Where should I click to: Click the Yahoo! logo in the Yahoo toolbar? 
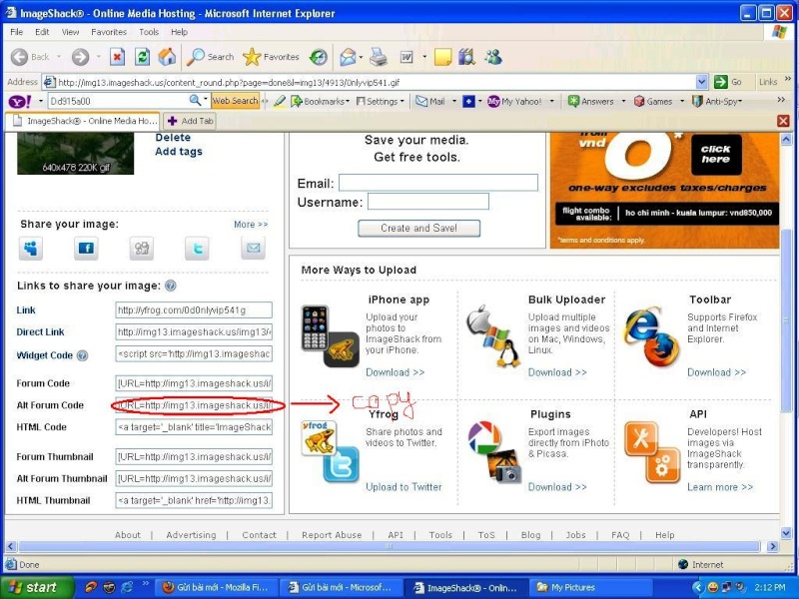tap(20, 102)
